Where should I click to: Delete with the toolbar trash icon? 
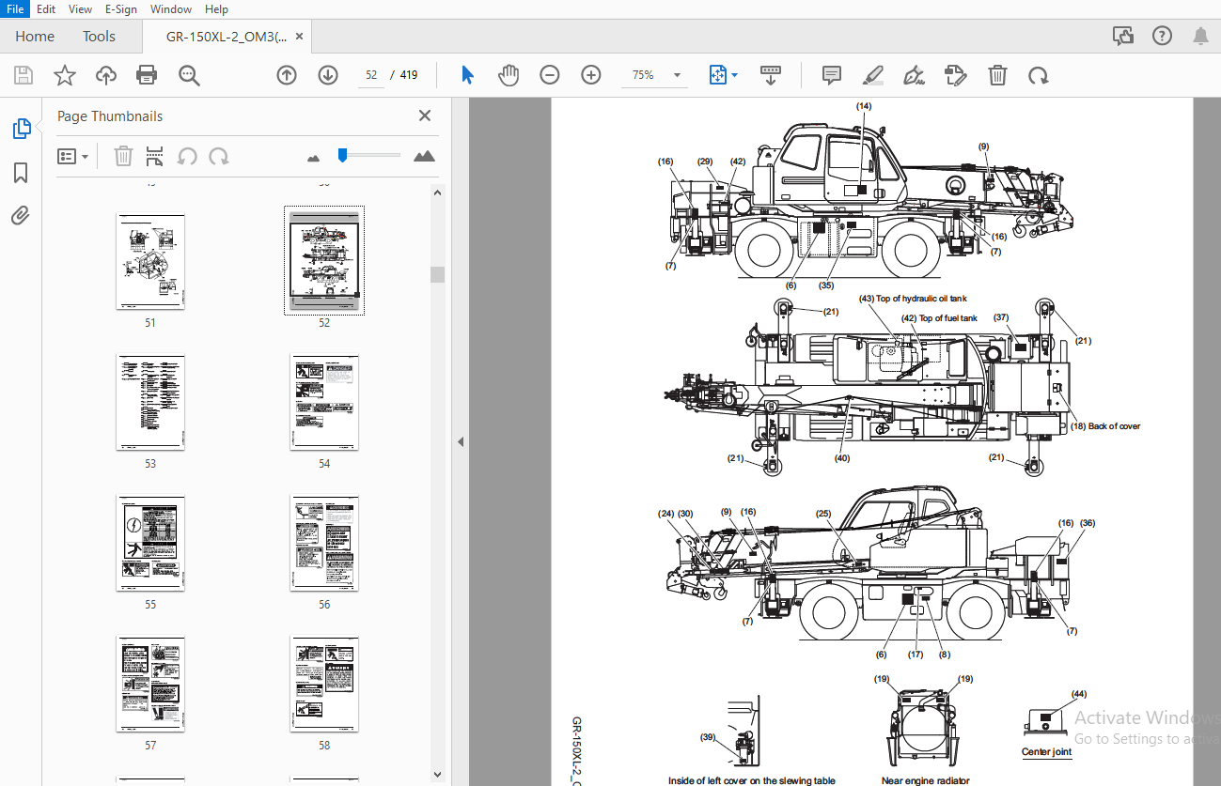point(997,76)
